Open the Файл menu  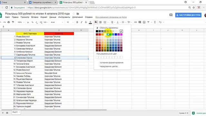(x=7, y=17)
